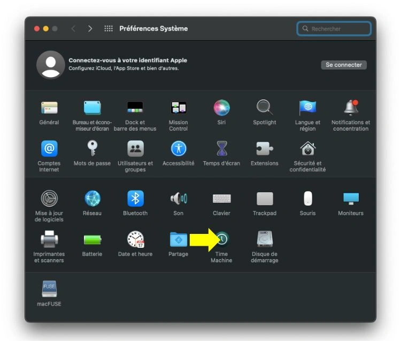Click the Se connecter button
Screen dimensions: 401x341
click(x=344, y=65)
